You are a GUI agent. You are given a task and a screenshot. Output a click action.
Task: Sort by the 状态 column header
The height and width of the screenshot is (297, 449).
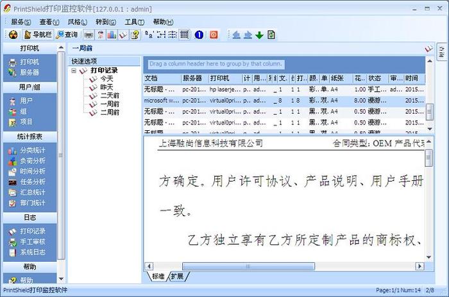(378, 78)
